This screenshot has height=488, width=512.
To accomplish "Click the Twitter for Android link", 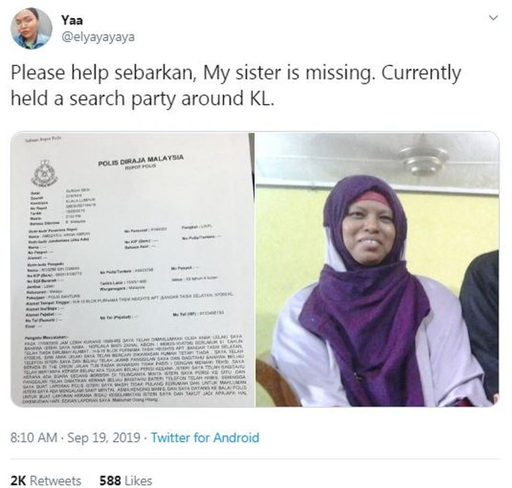I will pos(205,437).
